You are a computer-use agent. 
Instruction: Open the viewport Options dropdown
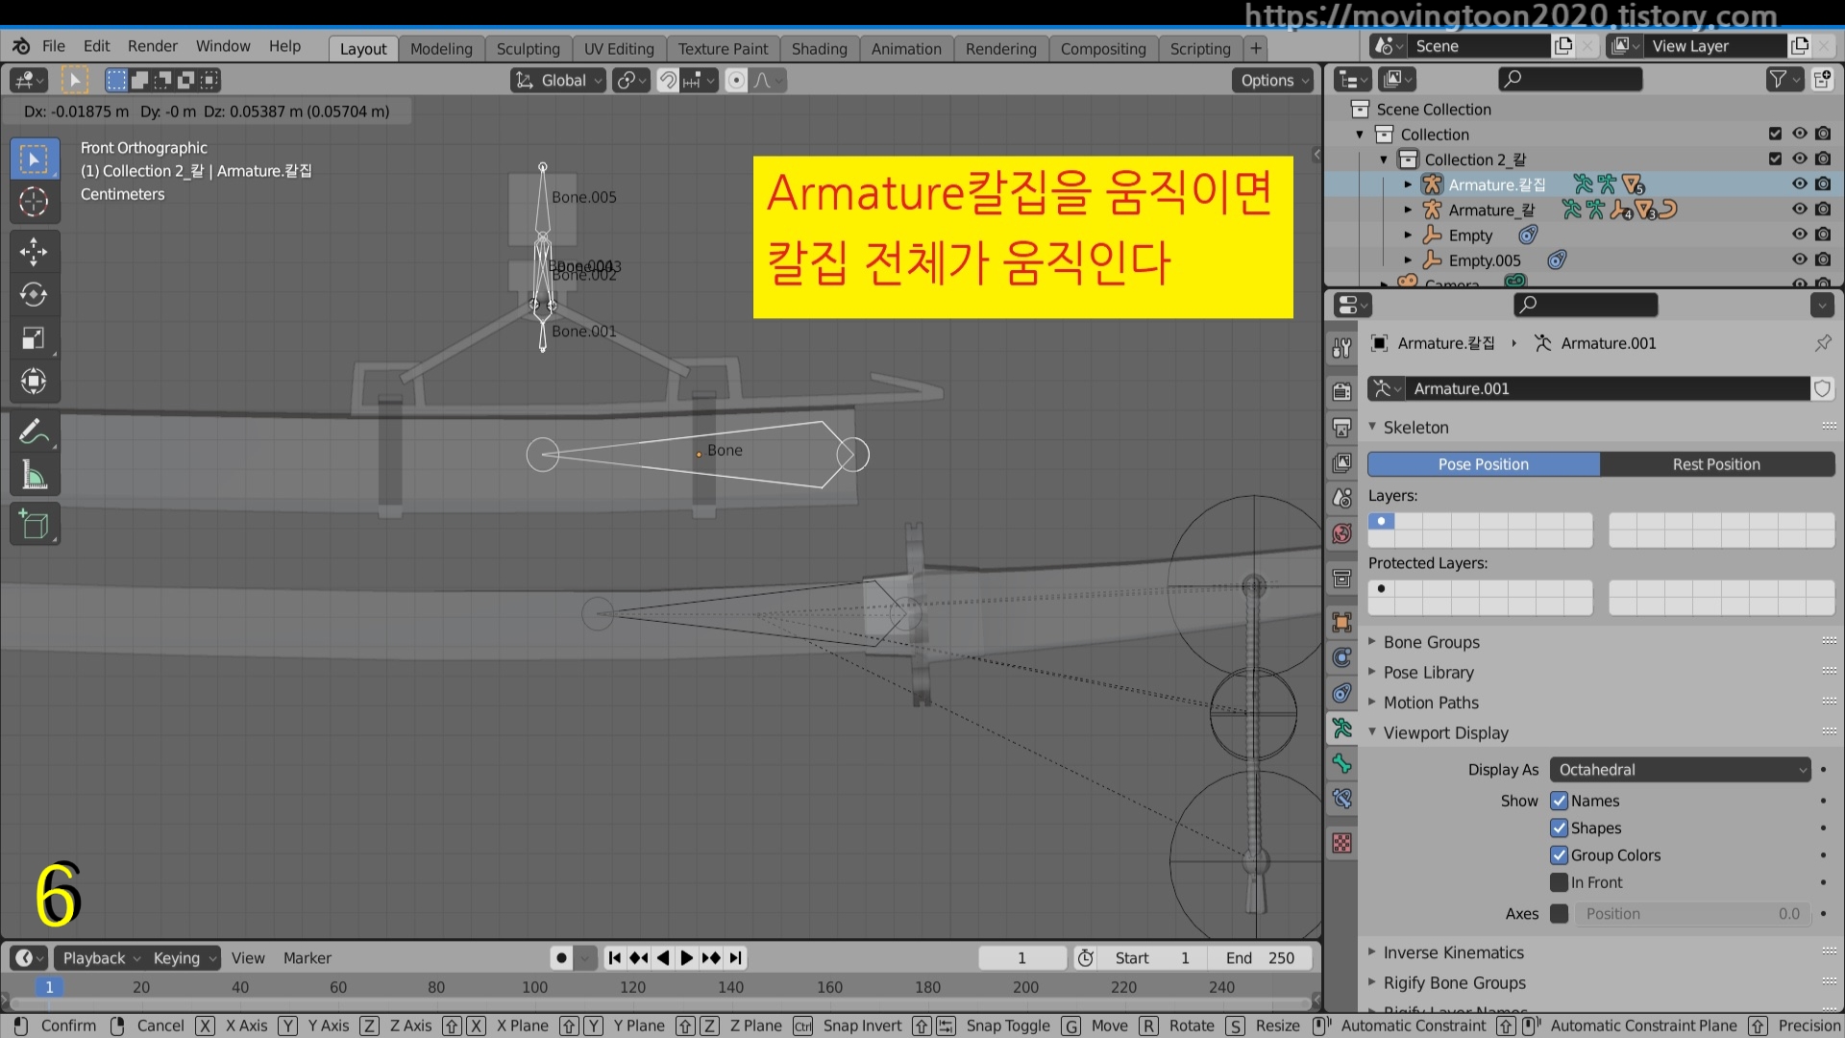(x=1274, y=81)
